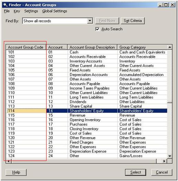Close the Finder window
The width and height of the screenshot is (178, 181).
click(x=172, y=5)
